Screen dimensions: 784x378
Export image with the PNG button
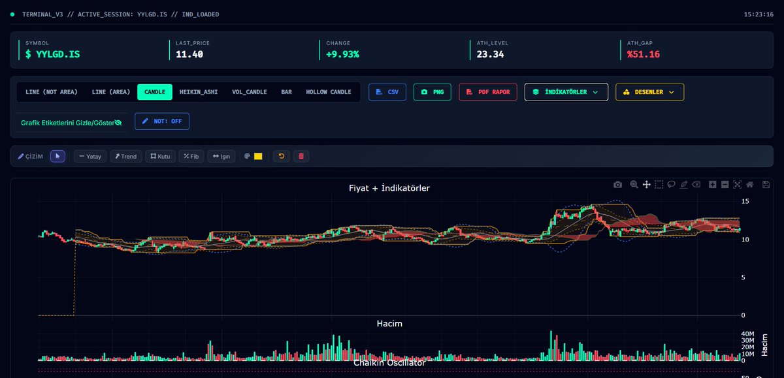click(433, 92)
